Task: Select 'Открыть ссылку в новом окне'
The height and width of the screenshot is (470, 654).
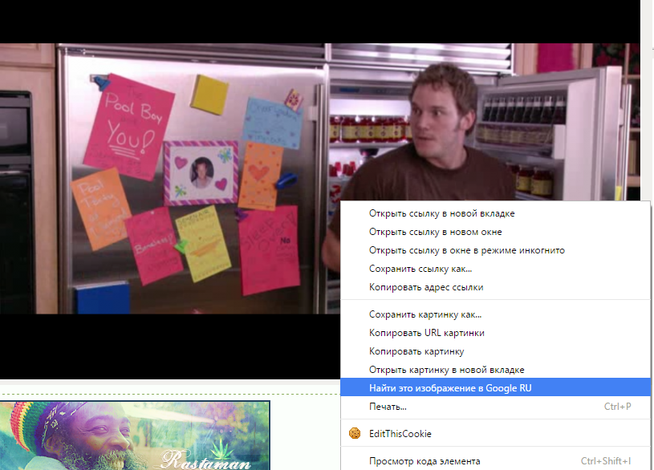Action: (x=495, y=232)
